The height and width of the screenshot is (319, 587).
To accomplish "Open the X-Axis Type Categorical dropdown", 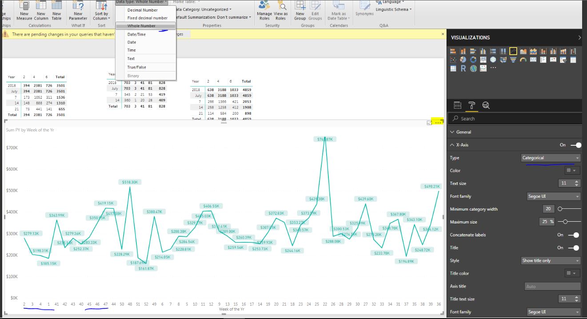I will tap(551, 158).
